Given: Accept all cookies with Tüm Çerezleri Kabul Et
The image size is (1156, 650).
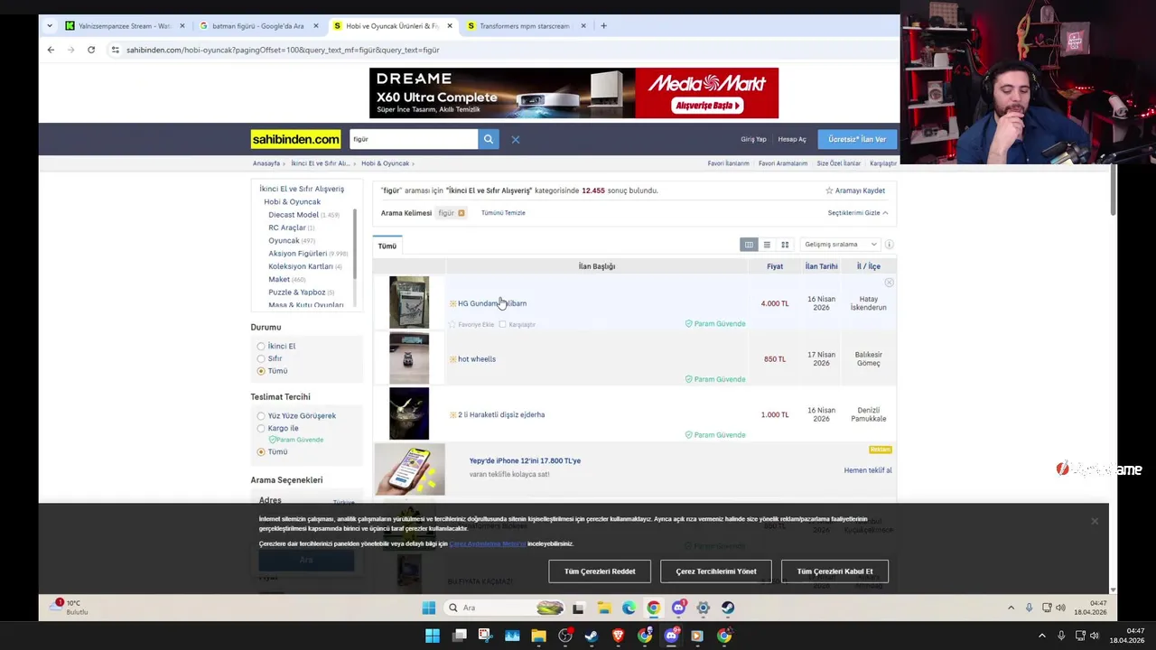Looking at the screenshot, I should (834, 571).
